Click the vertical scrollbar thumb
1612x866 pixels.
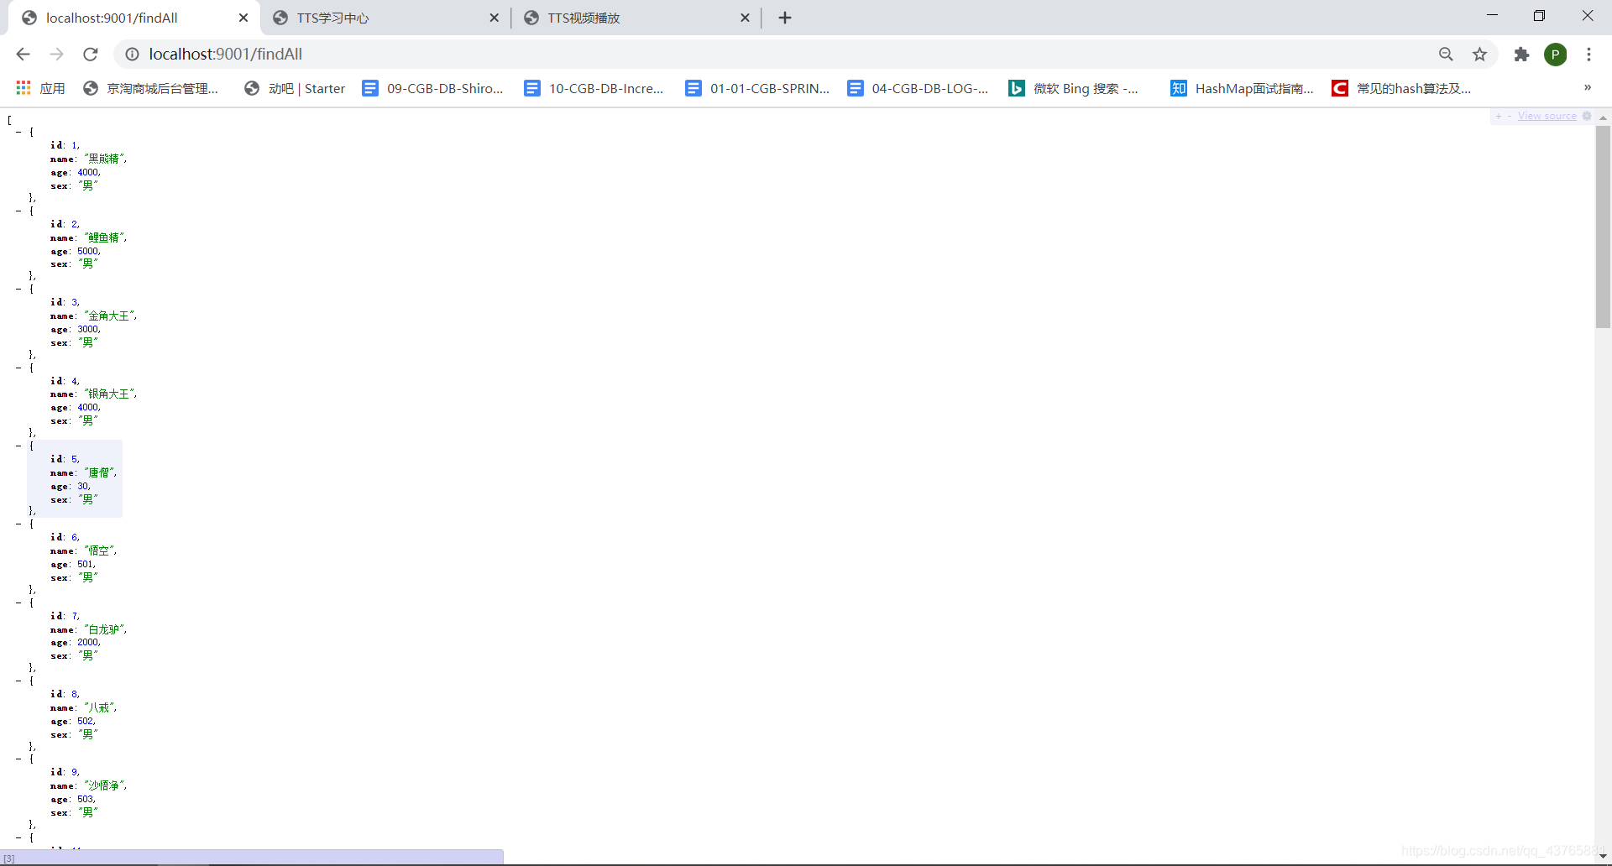1603,227
